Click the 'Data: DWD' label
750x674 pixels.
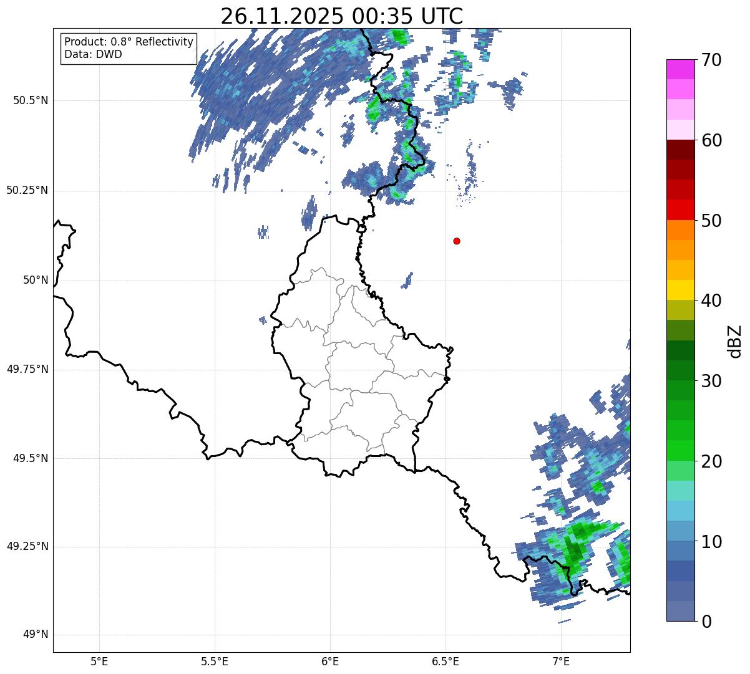point(93,54)
